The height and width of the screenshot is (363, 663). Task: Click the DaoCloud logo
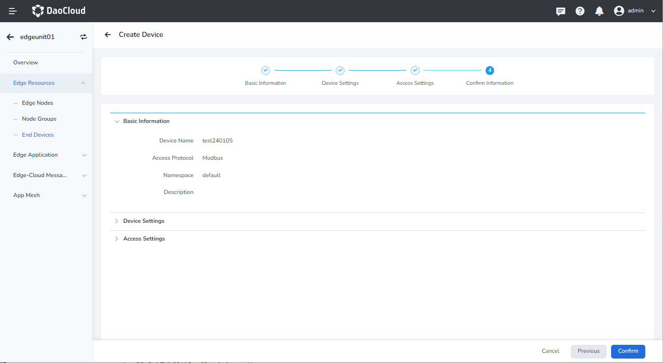[x=59, y=11]
